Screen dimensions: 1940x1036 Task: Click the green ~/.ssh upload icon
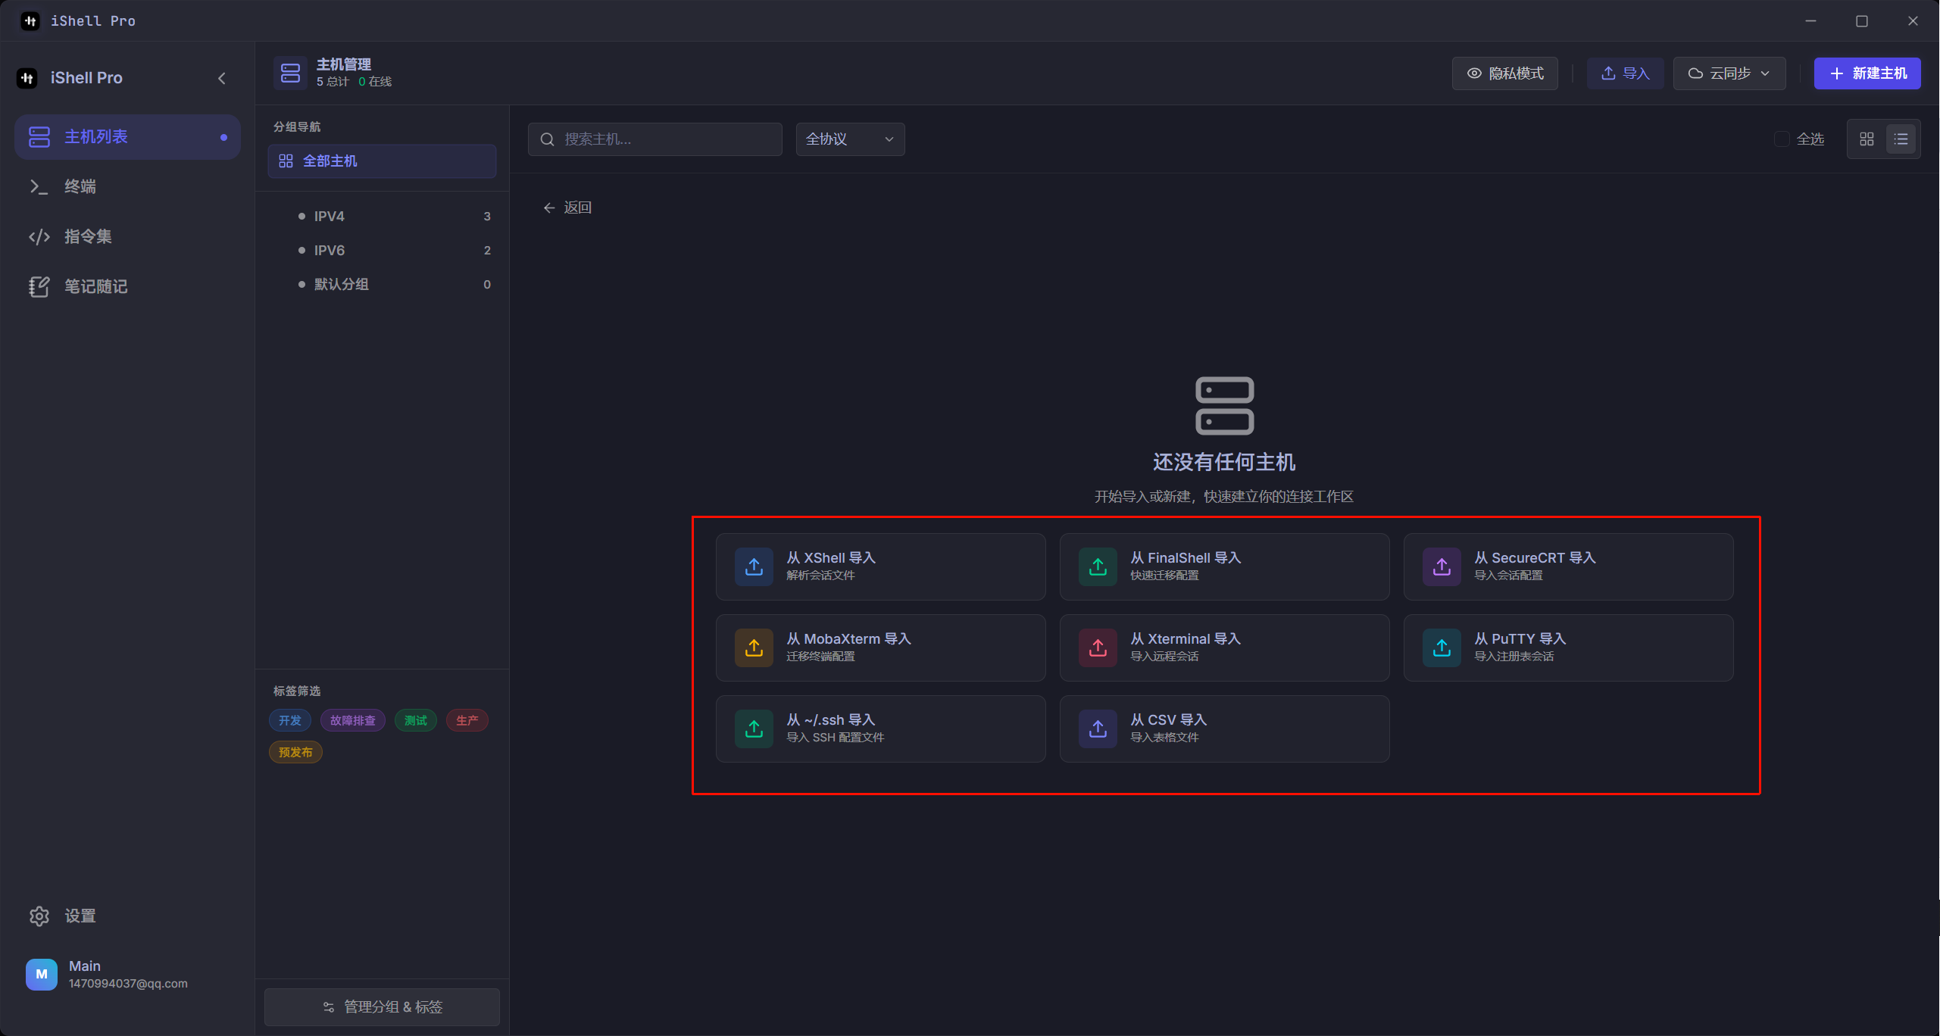click(754, 729)
